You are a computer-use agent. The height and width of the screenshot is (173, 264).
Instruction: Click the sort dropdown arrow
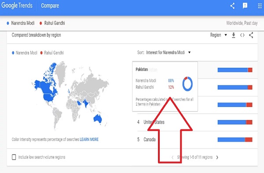[x=189, y=52]
